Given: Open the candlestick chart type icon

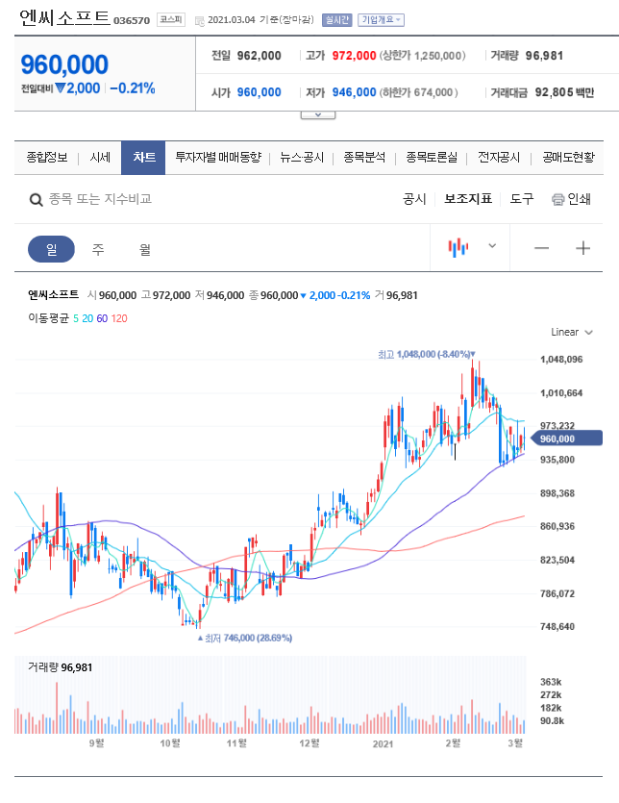Looking at the screenshot, I should pyautogui.click(x=458, y=248).
